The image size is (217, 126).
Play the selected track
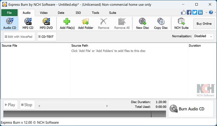coord(10,105)
